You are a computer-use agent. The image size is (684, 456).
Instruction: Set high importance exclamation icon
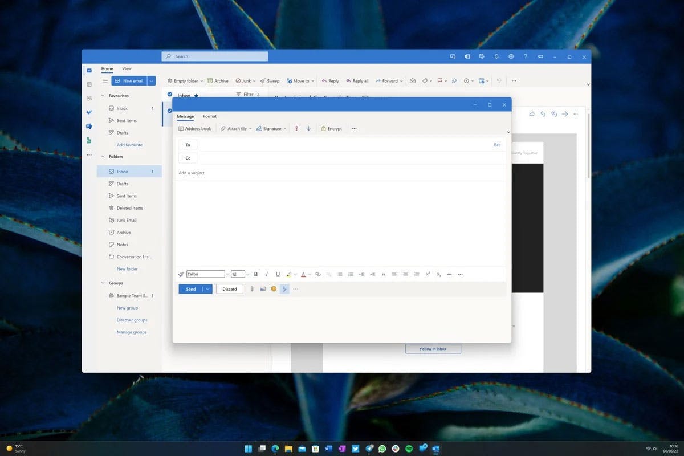point(296,129)
